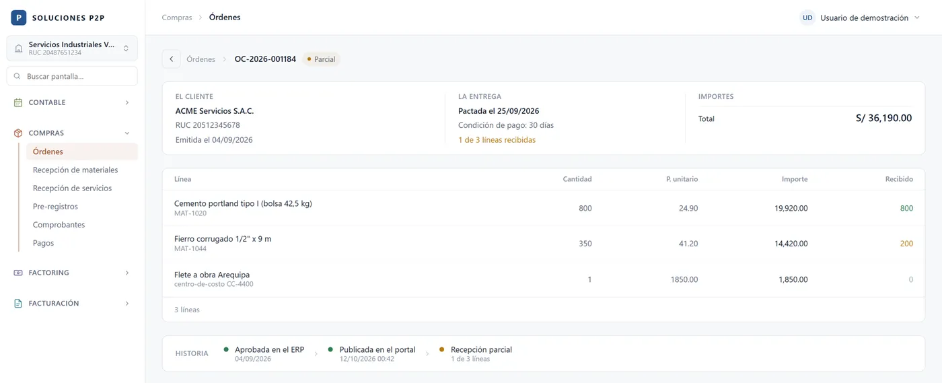Click Órdenes link beside back button
Image resolution: width=942 pixels, height=383 pixels.
pos(201,59)
